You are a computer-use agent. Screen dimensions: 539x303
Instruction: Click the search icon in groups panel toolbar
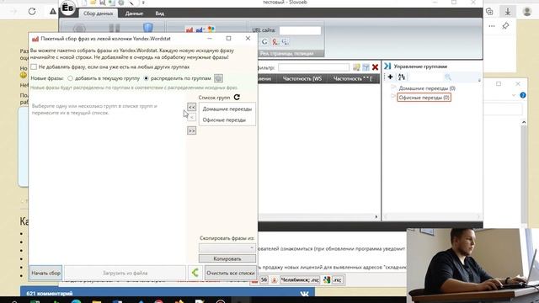pyautogui.click(x=447, y=77)
